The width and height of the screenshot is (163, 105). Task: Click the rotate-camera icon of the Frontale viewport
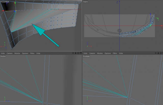tap(161, 53)
